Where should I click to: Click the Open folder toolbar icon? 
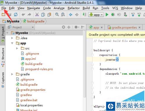[x=3, y=15]
